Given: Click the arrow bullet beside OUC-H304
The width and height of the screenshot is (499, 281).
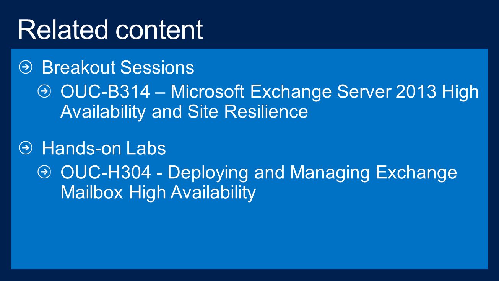Looking at the screenshot, I should [x=44, y=173].
